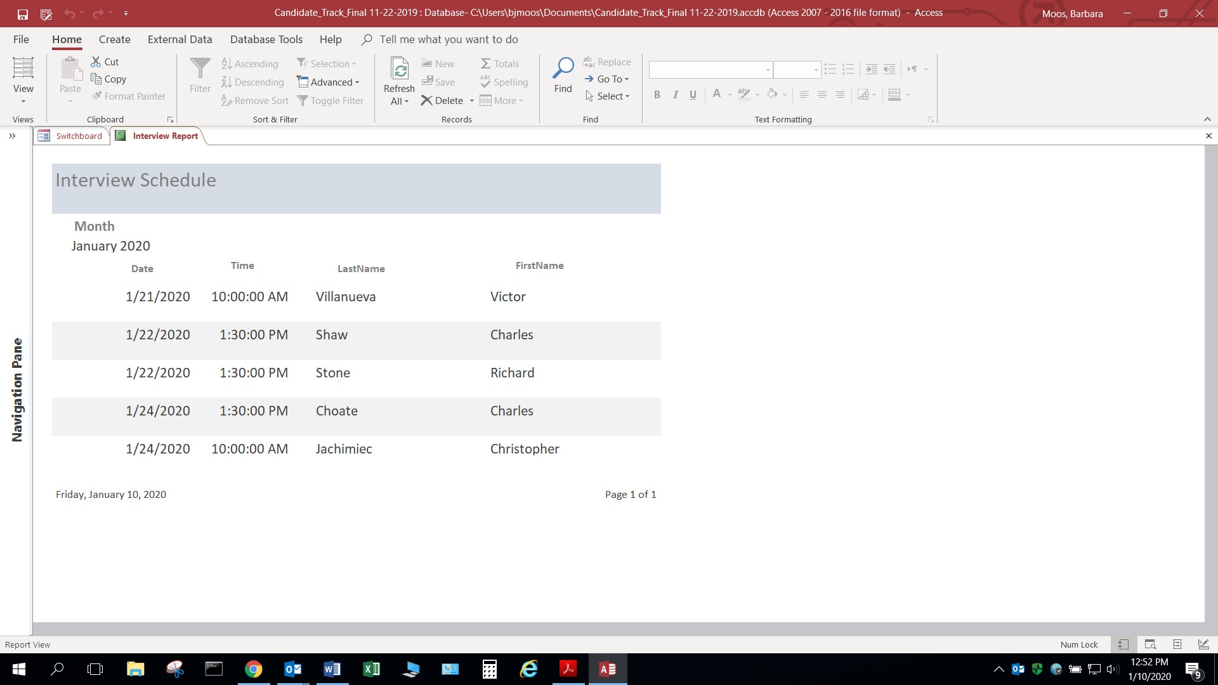Open the Go To dropdown
The width and height of the screenshot is (1218, 685).
click(613, 79)
